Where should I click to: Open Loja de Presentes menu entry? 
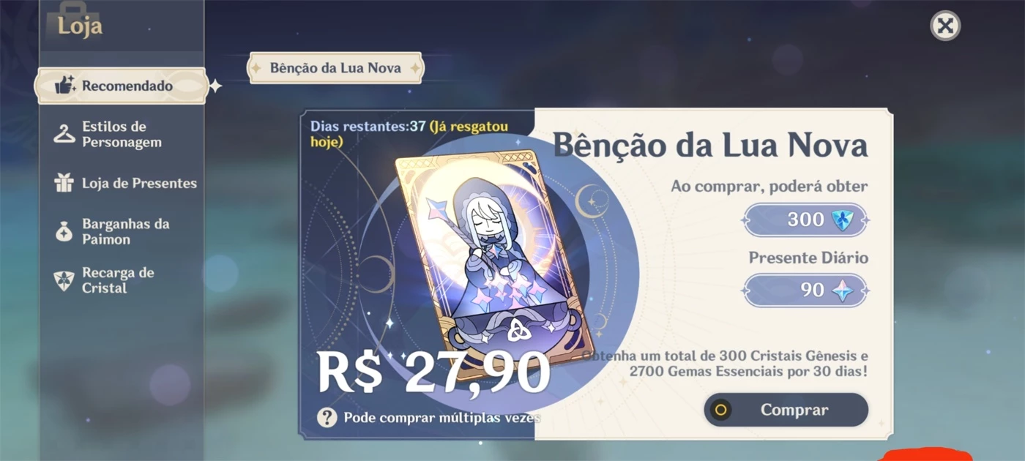(x=122, y=183)
